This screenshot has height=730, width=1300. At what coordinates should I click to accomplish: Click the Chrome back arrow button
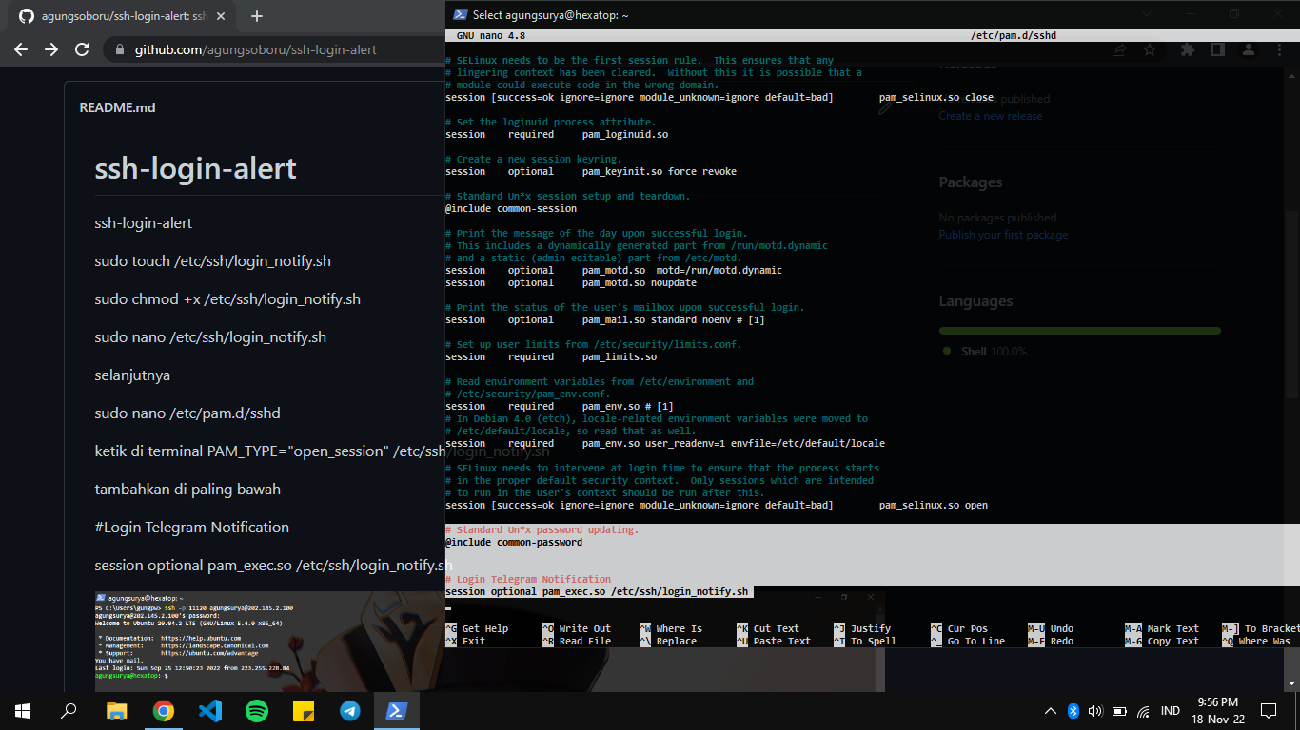pos(21,49)
